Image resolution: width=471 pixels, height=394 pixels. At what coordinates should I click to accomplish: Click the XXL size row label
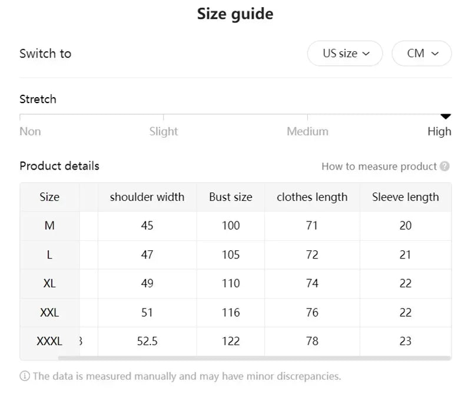49,313
